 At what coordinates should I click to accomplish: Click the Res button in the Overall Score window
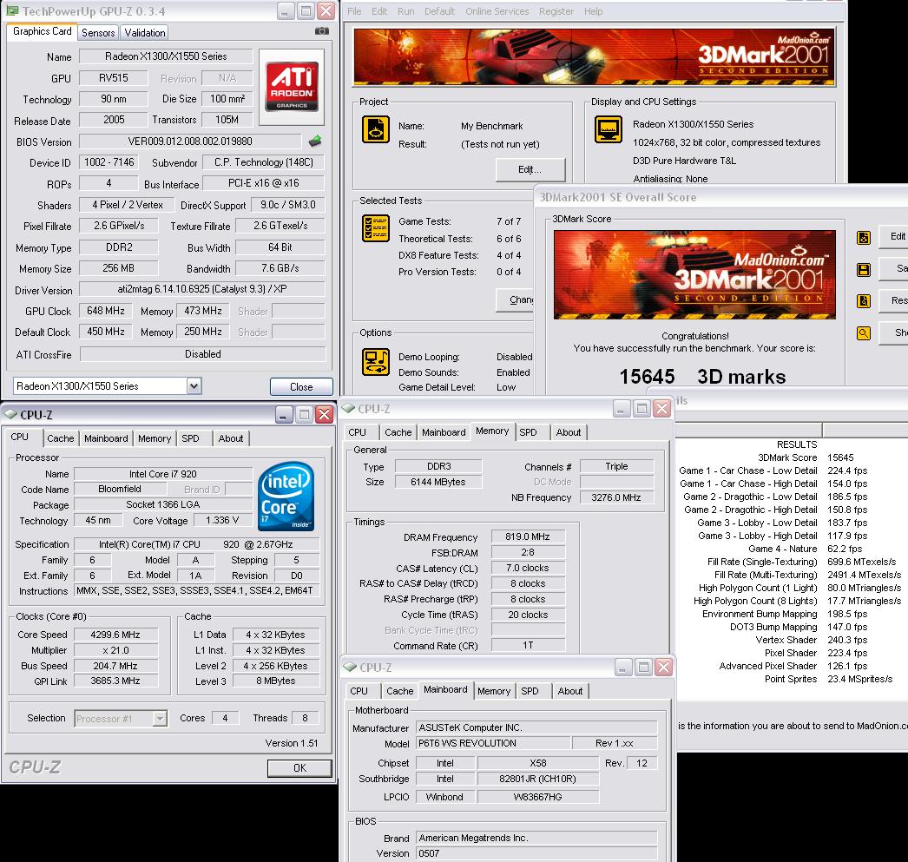tap(894, 299)
